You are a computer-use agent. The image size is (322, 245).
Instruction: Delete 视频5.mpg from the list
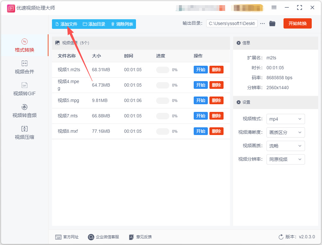[x=216, y=100]
